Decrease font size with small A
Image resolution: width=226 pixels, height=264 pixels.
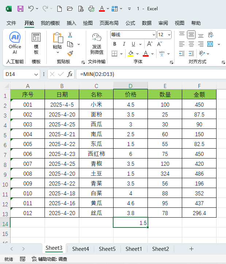[x=160, y=44]
